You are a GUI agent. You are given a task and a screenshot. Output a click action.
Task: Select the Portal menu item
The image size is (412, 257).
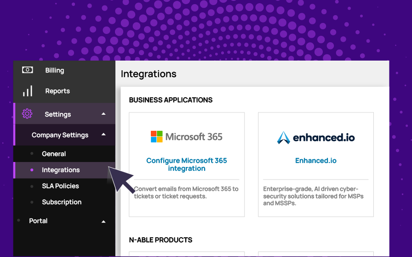click(x=38, y=221)
